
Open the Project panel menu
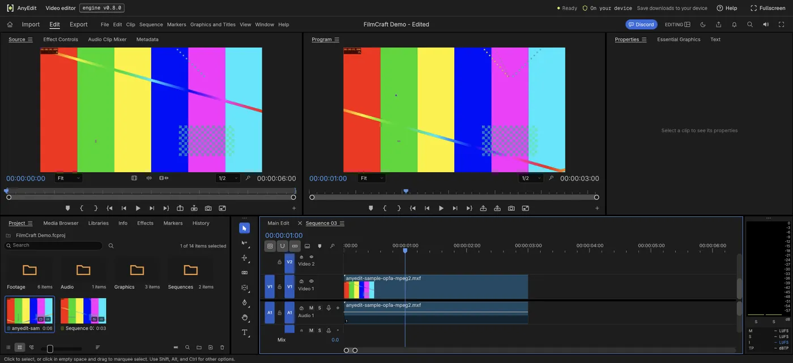[x=30, y=223]
